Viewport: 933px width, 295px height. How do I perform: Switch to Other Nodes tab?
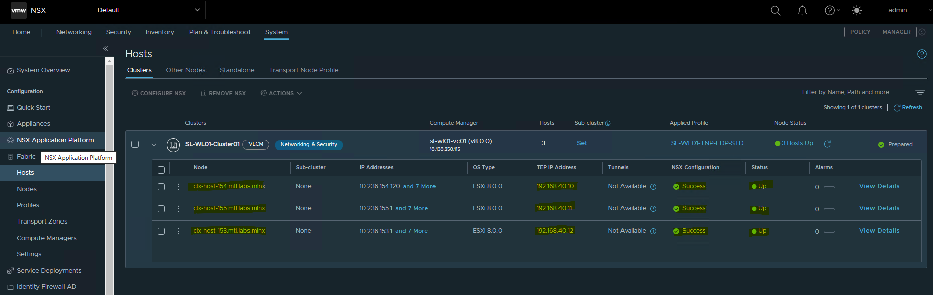(x=185, y=70)
